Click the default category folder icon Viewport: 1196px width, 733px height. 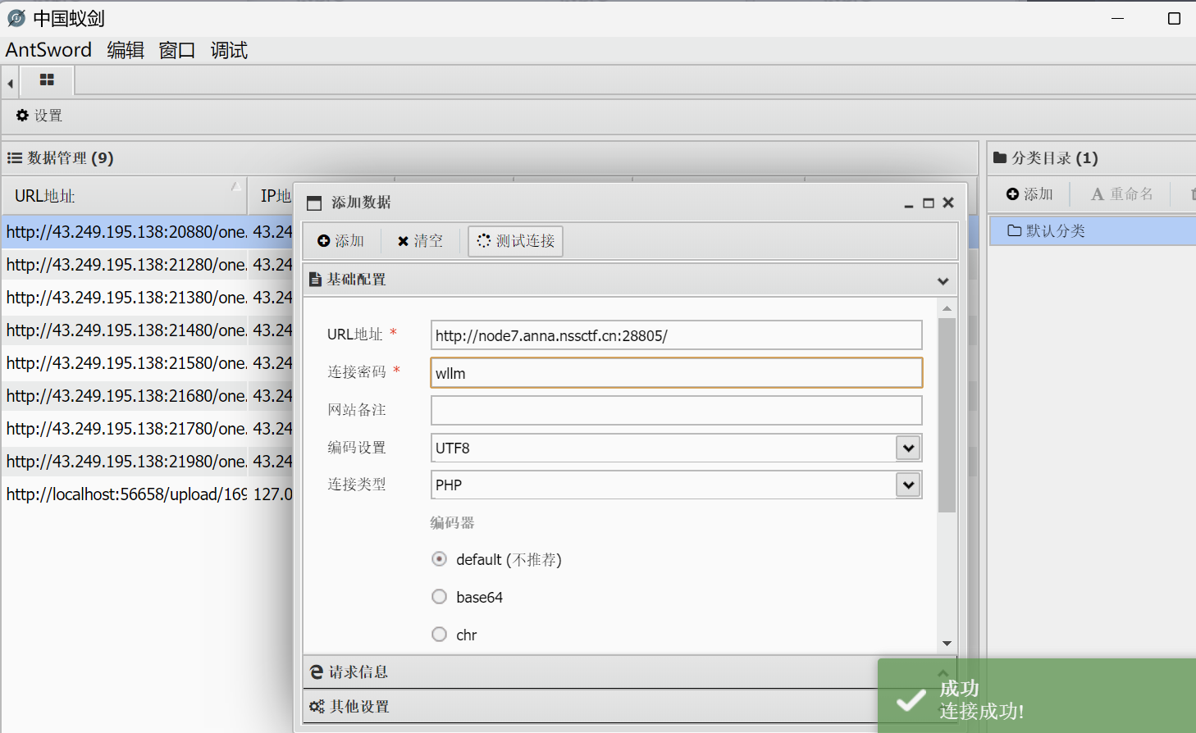(1014, 231)
